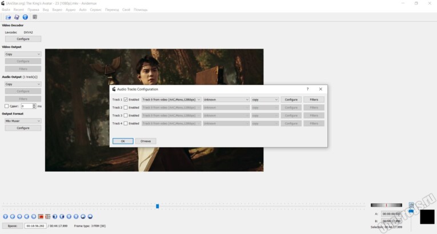Click Configure under Video Decoder

(x=23, y=39)
